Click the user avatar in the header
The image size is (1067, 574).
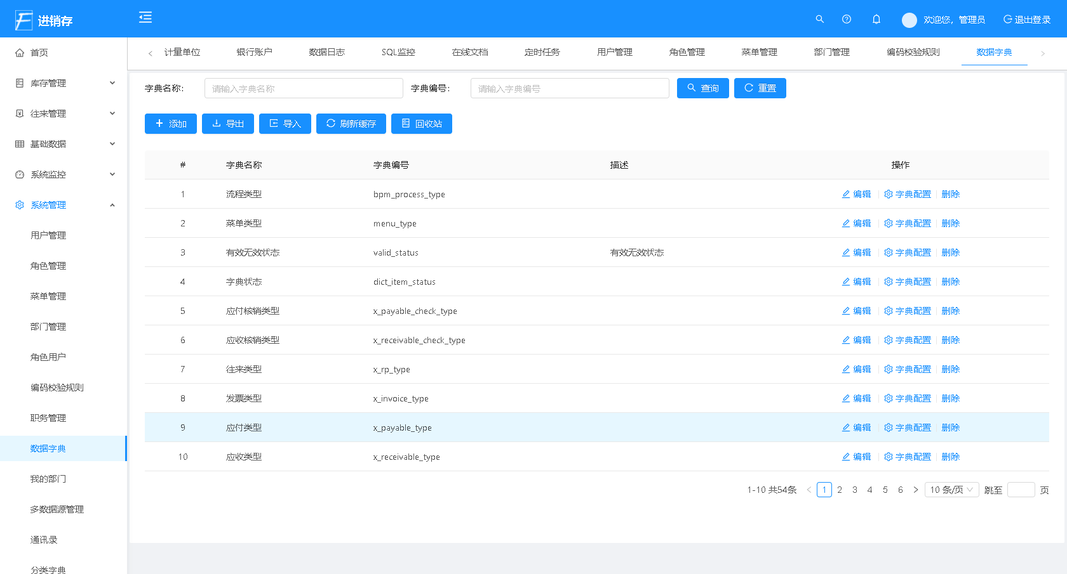(x=909, y=20)
